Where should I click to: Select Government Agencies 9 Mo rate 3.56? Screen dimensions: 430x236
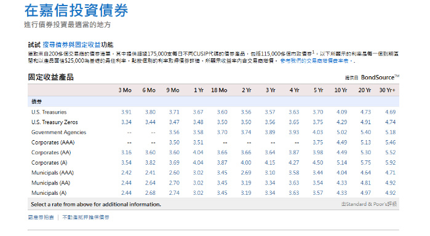click(x=174, y=132)
